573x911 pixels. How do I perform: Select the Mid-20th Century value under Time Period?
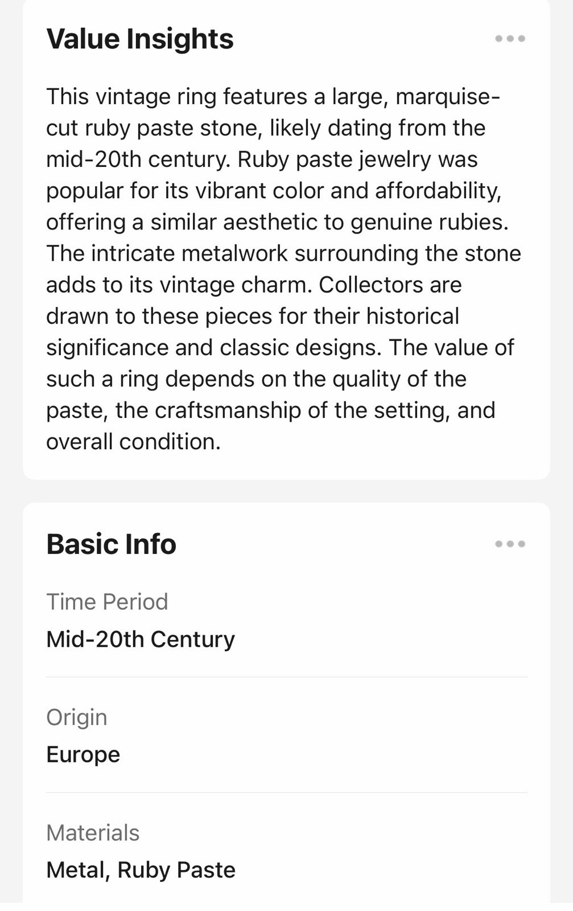coord(141,639)
